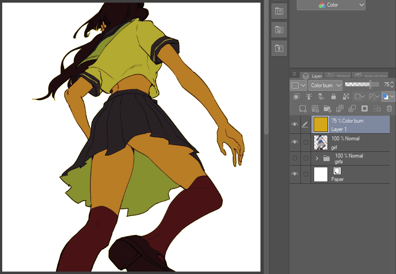The image size is (396, 274).
Task: Create a new vector layer
Action: point(315,108)
